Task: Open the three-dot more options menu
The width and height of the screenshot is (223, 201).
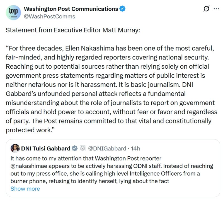Action: 216,9
